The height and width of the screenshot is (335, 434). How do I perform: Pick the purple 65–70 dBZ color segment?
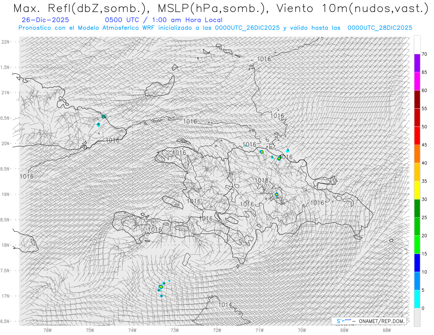[417, 63]
